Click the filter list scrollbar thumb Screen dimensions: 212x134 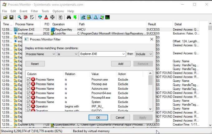(150, 80)
